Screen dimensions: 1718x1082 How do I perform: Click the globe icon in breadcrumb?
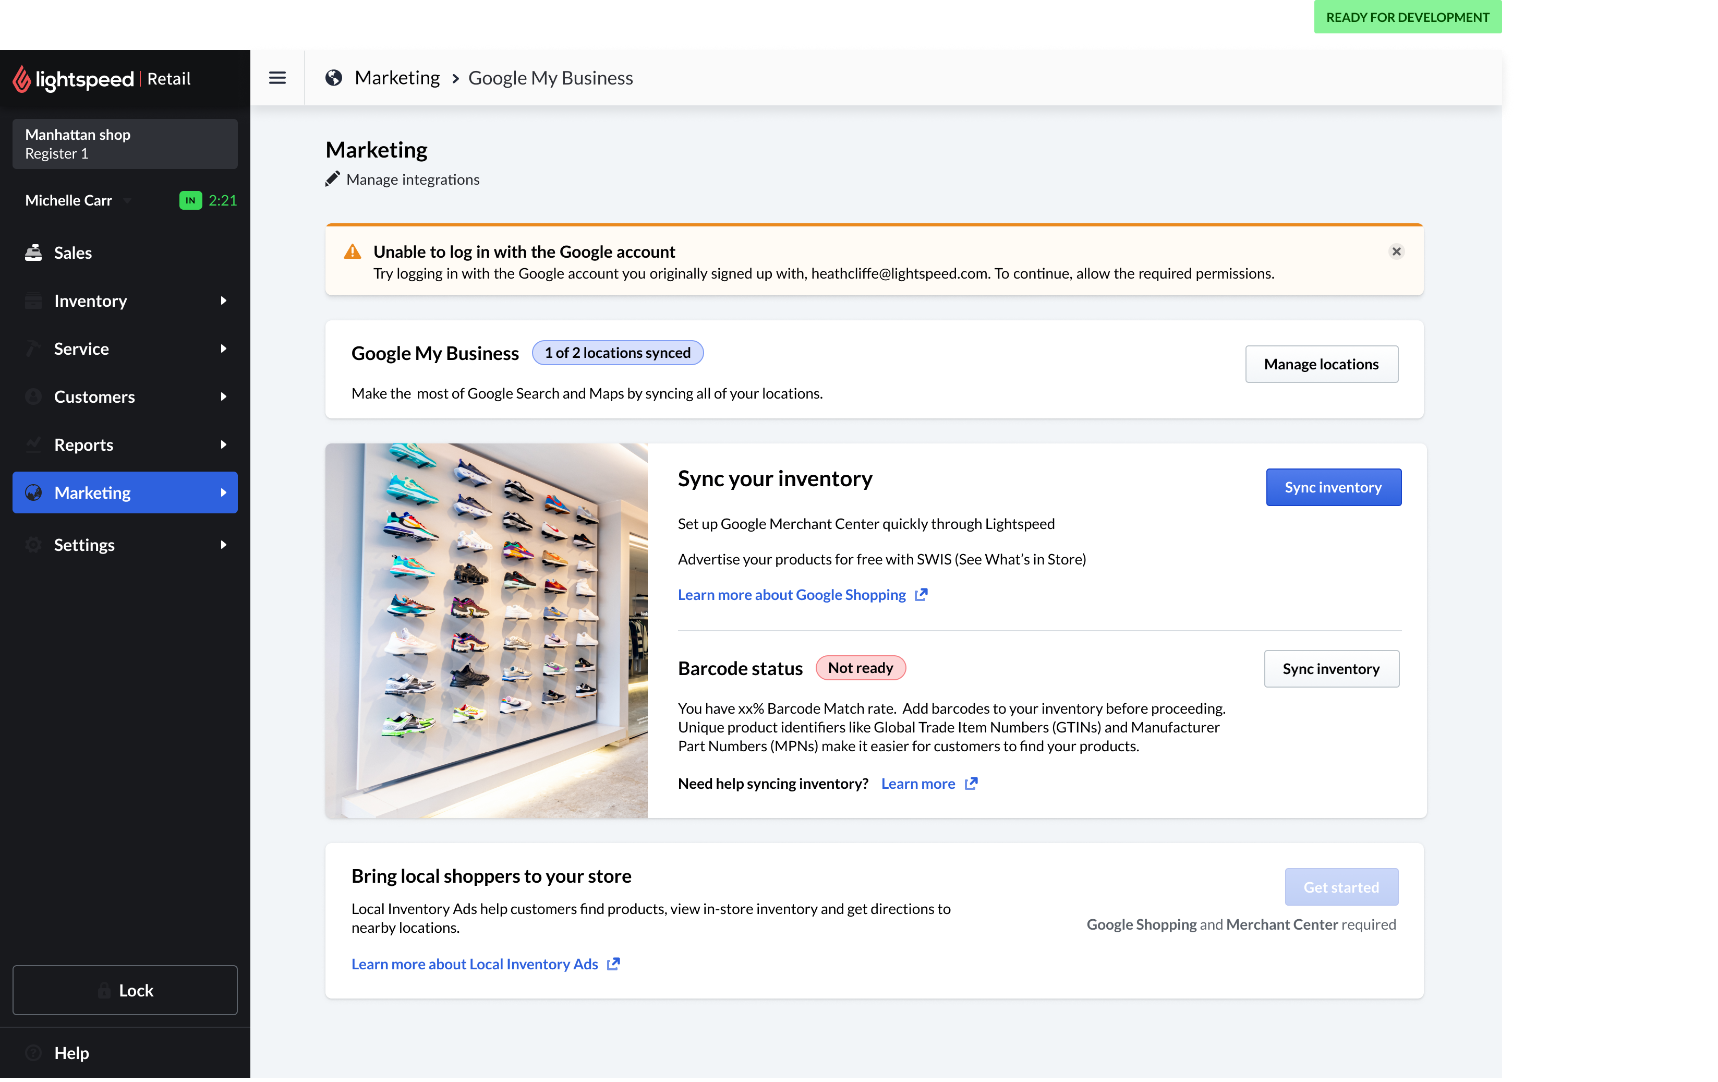(x=333, y=78)
